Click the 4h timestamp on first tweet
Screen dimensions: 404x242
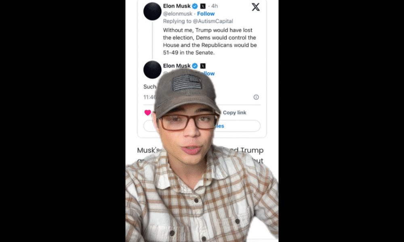click(215, 6)
